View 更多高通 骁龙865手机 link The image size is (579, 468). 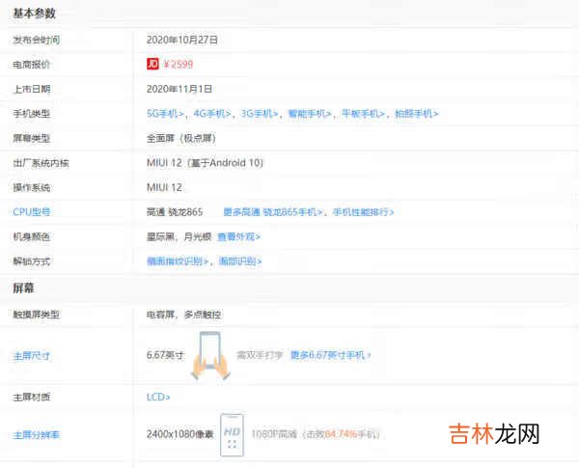coord(273,211)
